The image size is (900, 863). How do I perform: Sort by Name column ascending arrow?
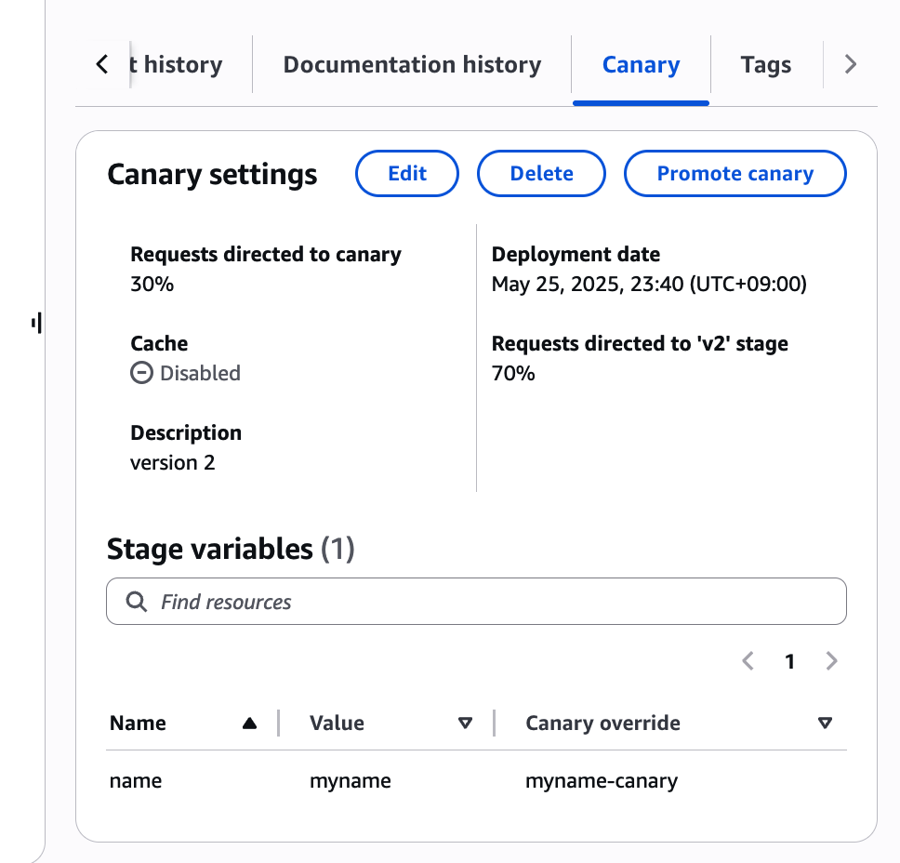tap(249, 724)
